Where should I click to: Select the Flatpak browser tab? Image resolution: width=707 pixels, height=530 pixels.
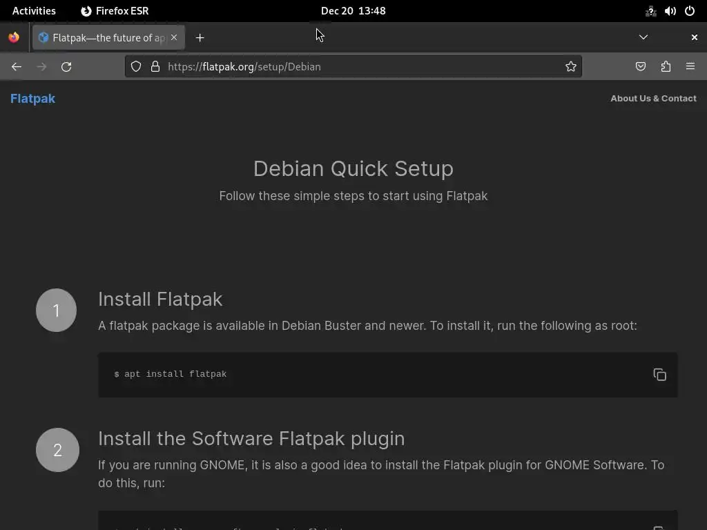point(104,37)
